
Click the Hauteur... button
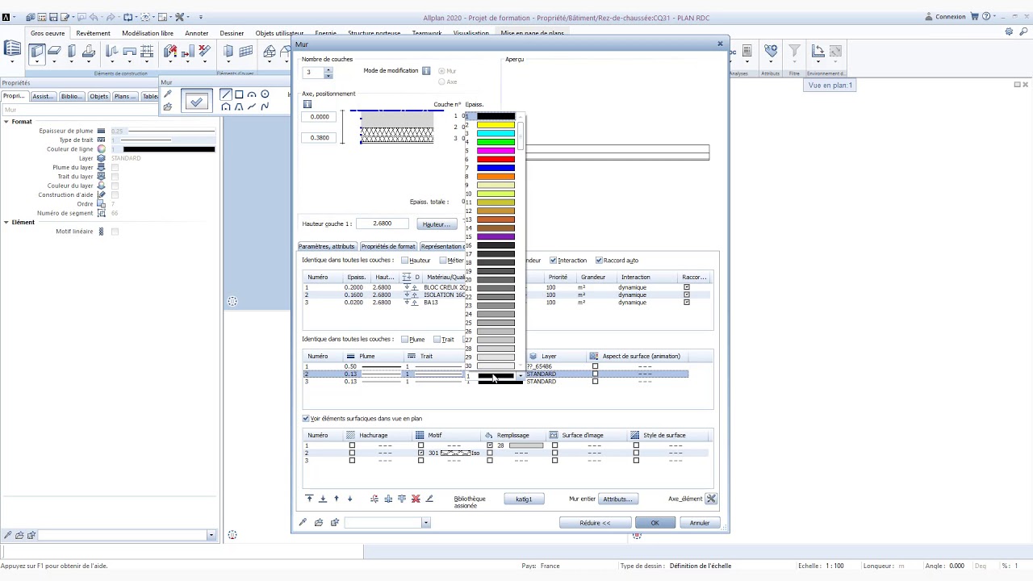[x=437, y=224]
